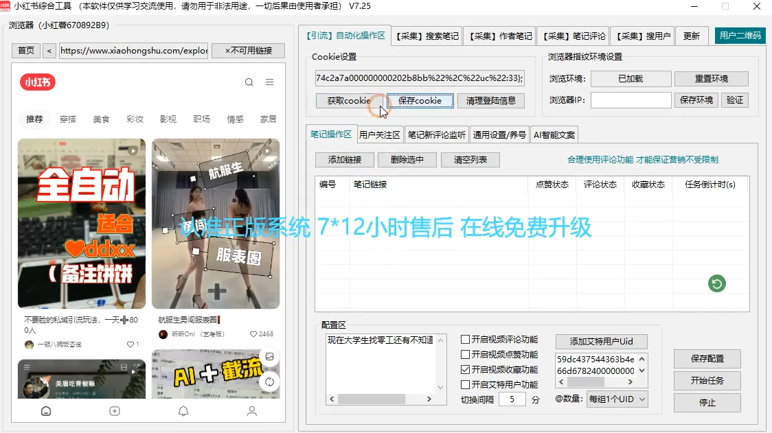The width and height of the screenshot is (772, 433).
Task: Click 用户二维码 button
Action: pyautogui.click(x=740, y=36)
